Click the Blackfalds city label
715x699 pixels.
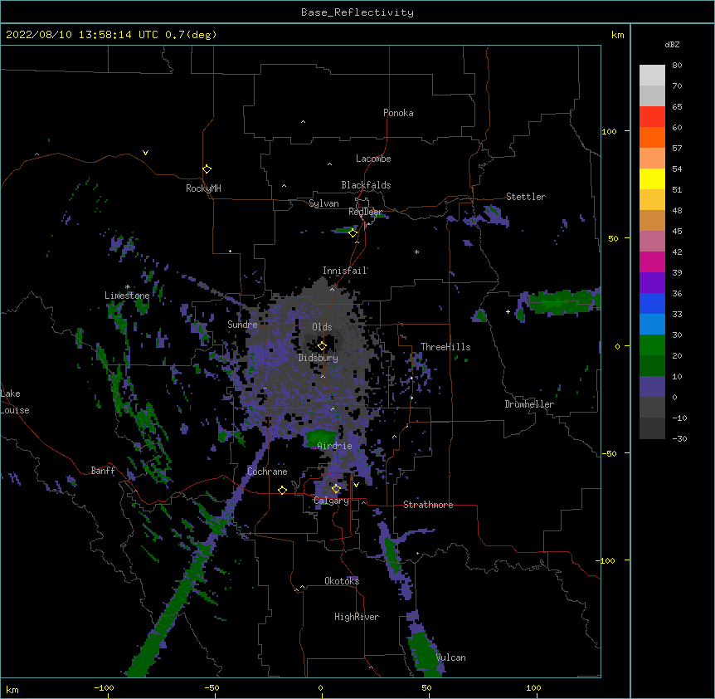(x=366, y=185)
